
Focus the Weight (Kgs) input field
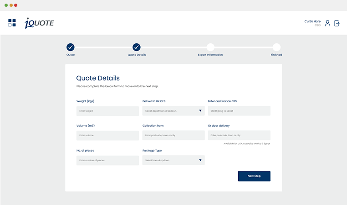click(x=107, y=111)
